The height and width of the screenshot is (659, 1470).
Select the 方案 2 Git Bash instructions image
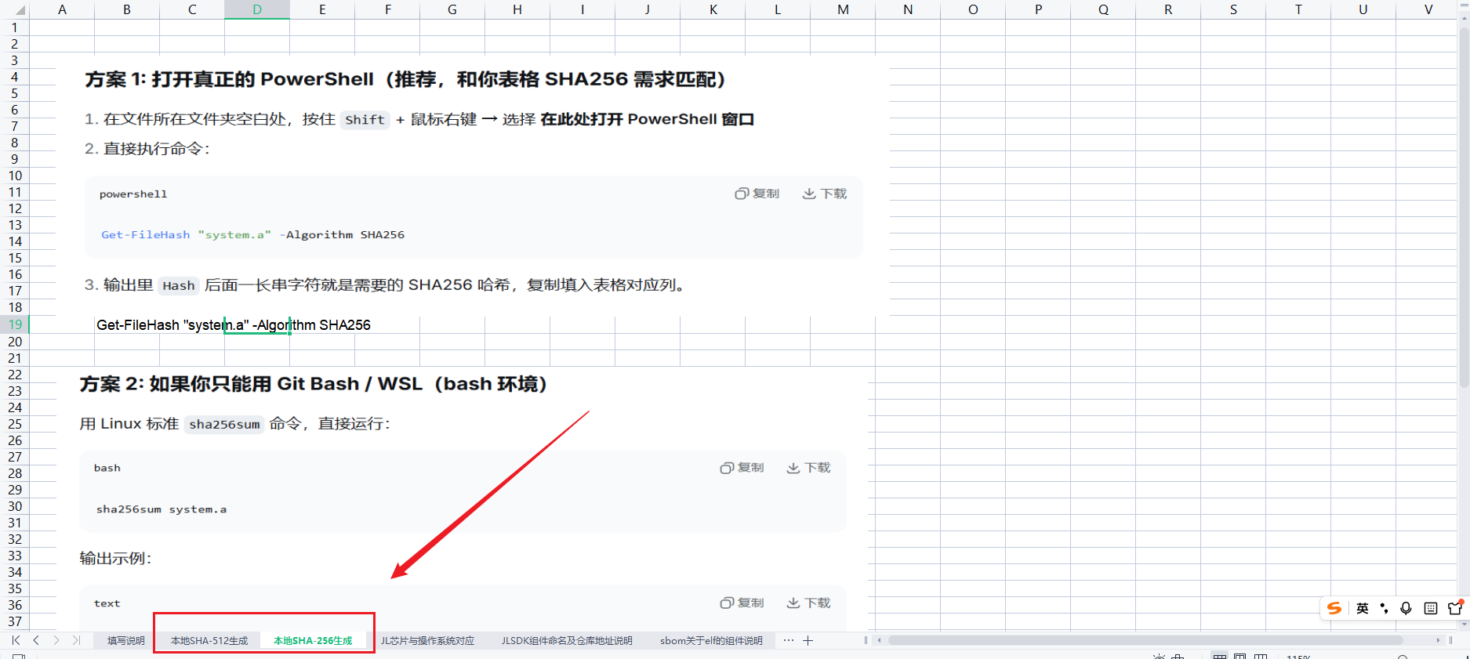coord(463,499)
